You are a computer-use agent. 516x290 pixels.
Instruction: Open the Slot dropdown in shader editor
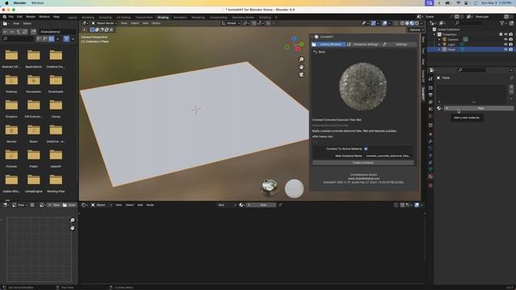(227, 205)
